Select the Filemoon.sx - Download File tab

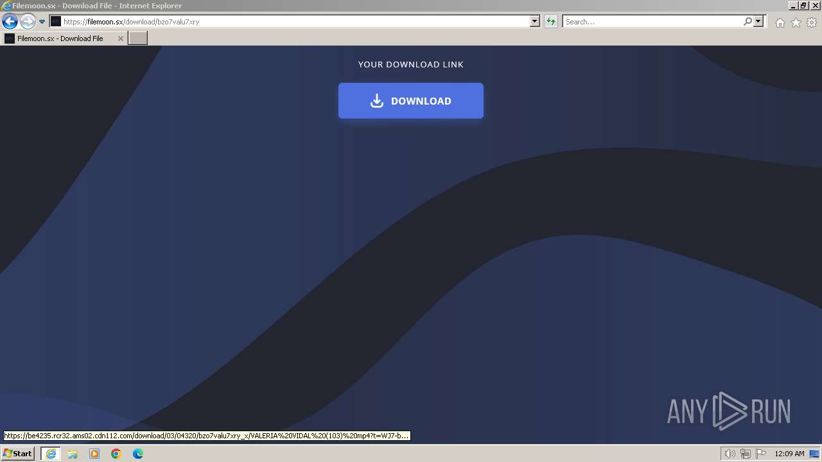coord(64,38)
